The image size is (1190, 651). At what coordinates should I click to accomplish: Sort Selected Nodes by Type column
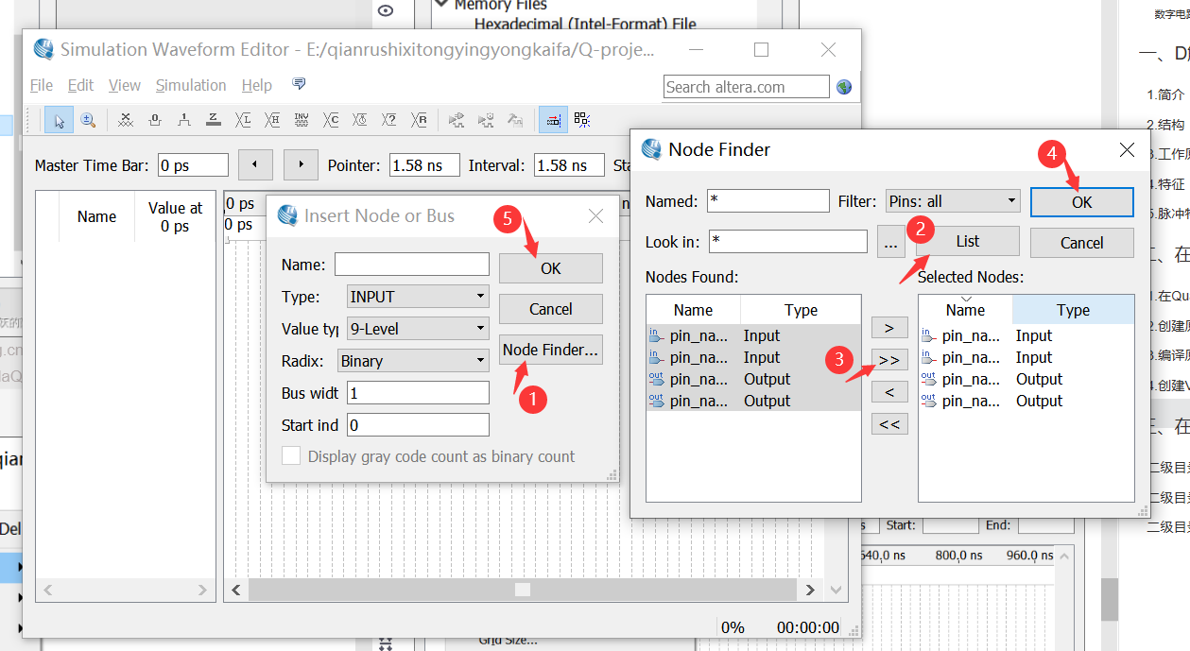point(1073,310)
